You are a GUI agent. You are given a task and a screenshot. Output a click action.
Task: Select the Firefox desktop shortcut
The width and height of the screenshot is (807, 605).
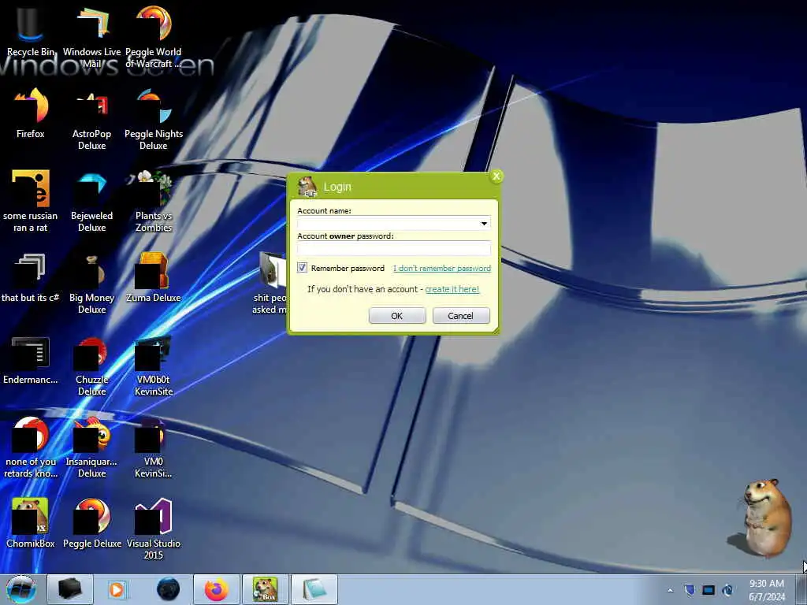pyautogui.click(x=31, y=113)
